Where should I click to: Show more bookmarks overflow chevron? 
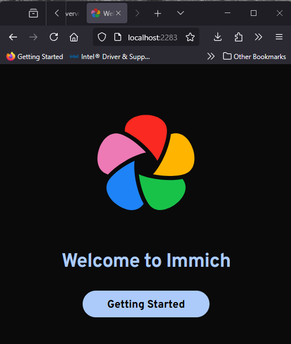coord(211,57)
